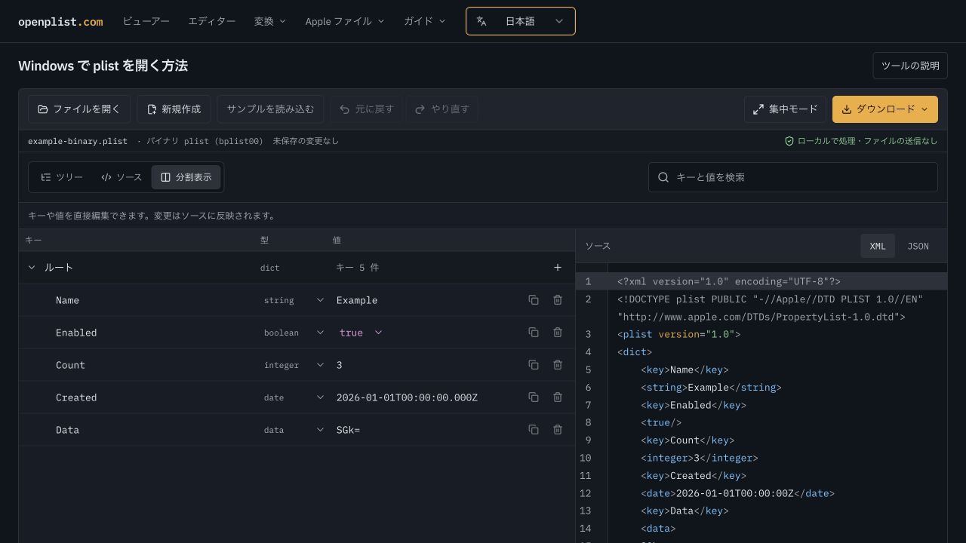Show source as XML
The width and height of the screenshot is (966, 543).
click(x=878, y=246)
